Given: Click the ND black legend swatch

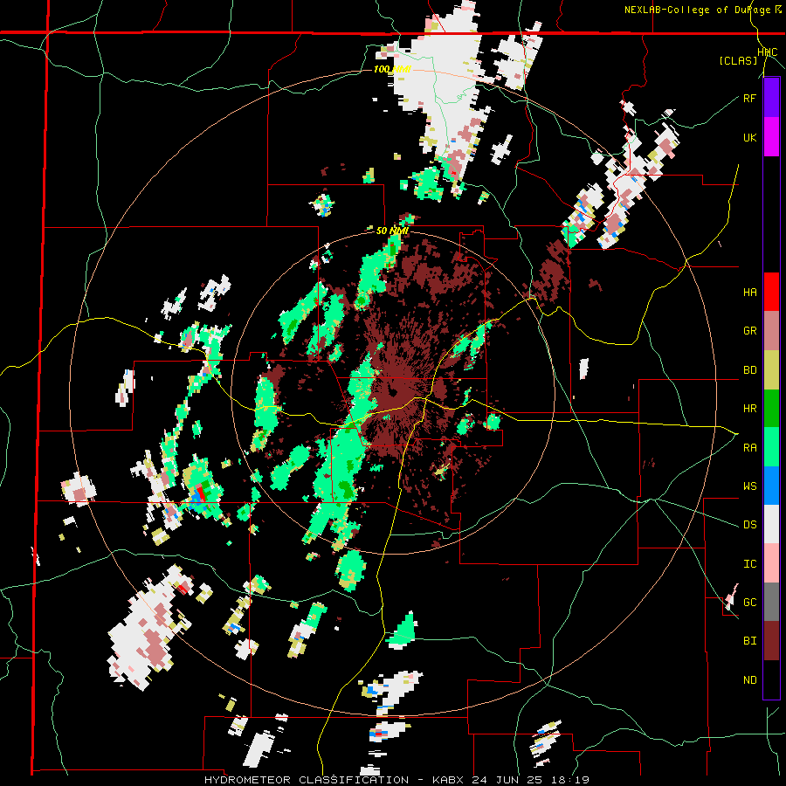Looking at the screenshot, I should coord(771,679).
